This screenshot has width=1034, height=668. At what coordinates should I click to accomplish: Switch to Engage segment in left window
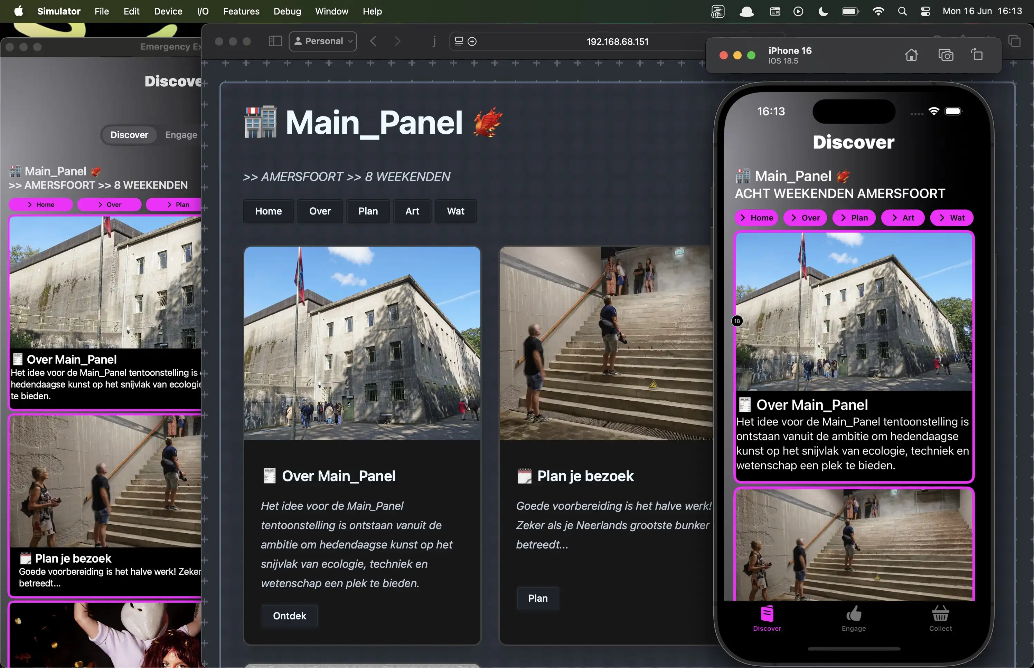point(181,135)
